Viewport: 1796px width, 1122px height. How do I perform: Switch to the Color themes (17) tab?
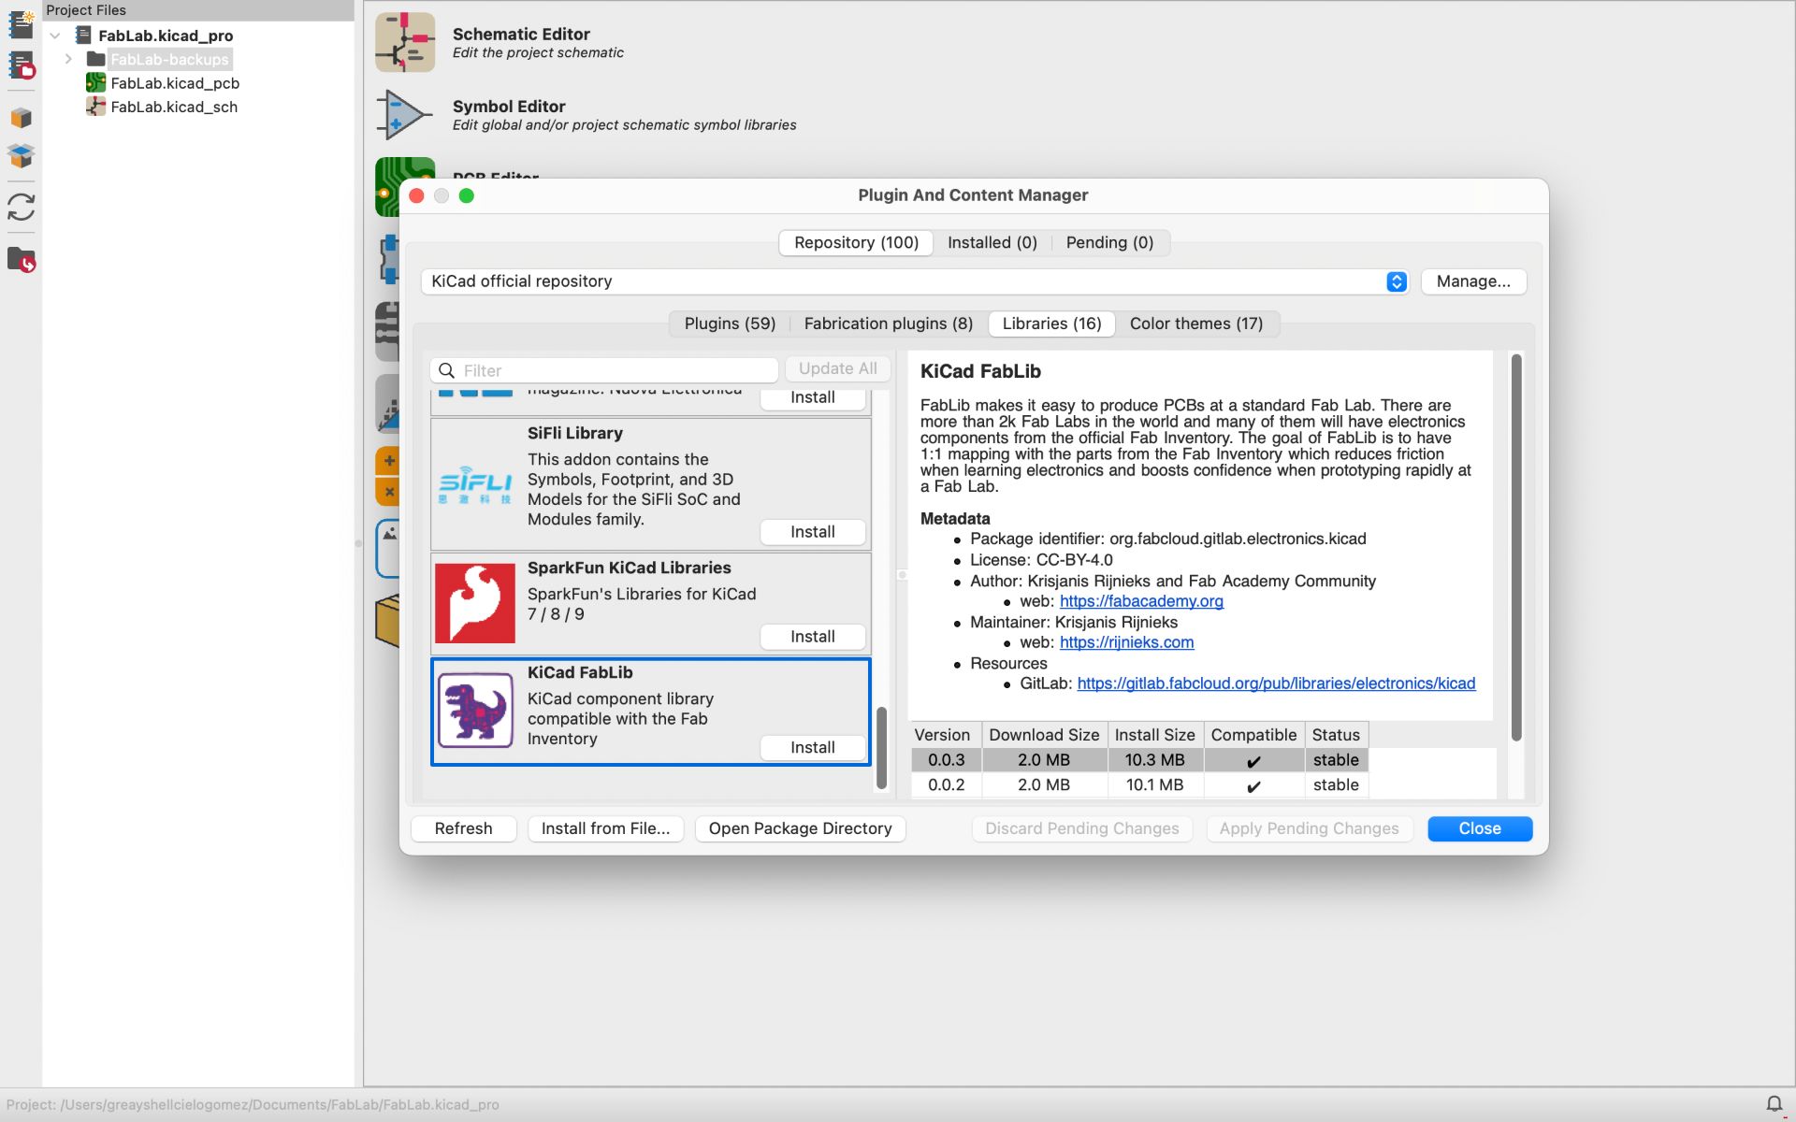point(1195,324)
